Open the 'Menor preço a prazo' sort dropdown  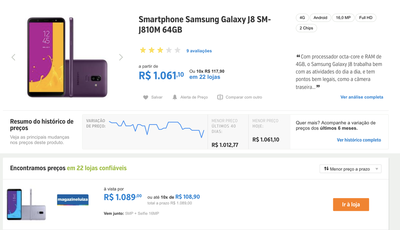tap(350, 169)
